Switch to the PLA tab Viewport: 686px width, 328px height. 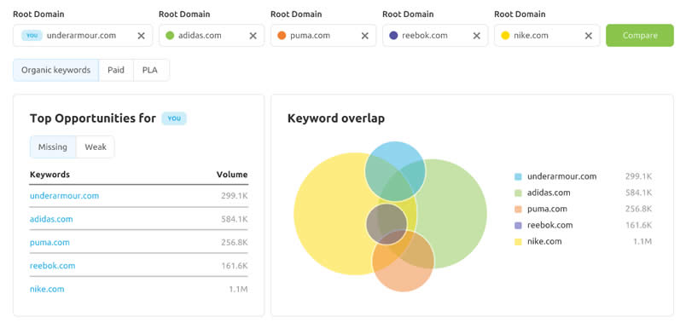[x=150, y=70]
